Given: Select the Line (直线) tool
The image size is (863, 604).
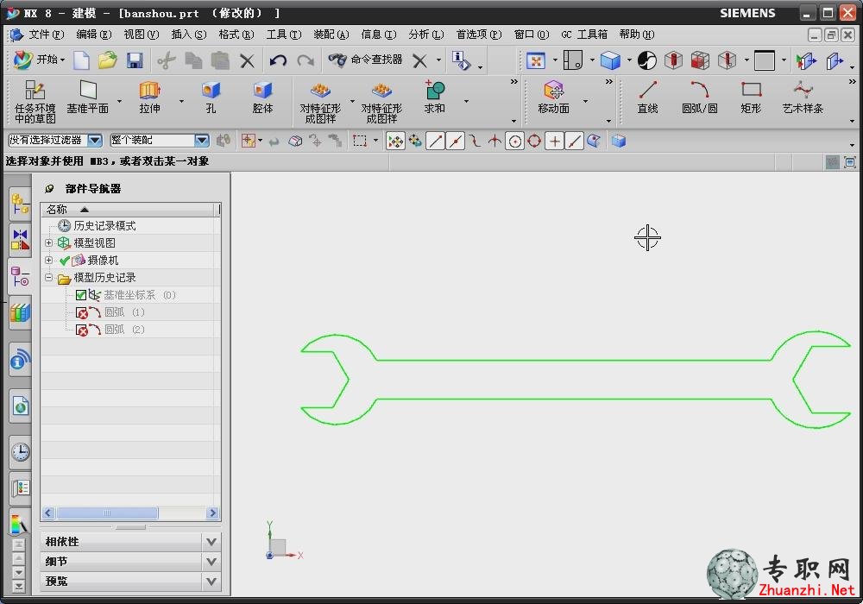Looking at the screenshot, I should [x=648, y=98].
